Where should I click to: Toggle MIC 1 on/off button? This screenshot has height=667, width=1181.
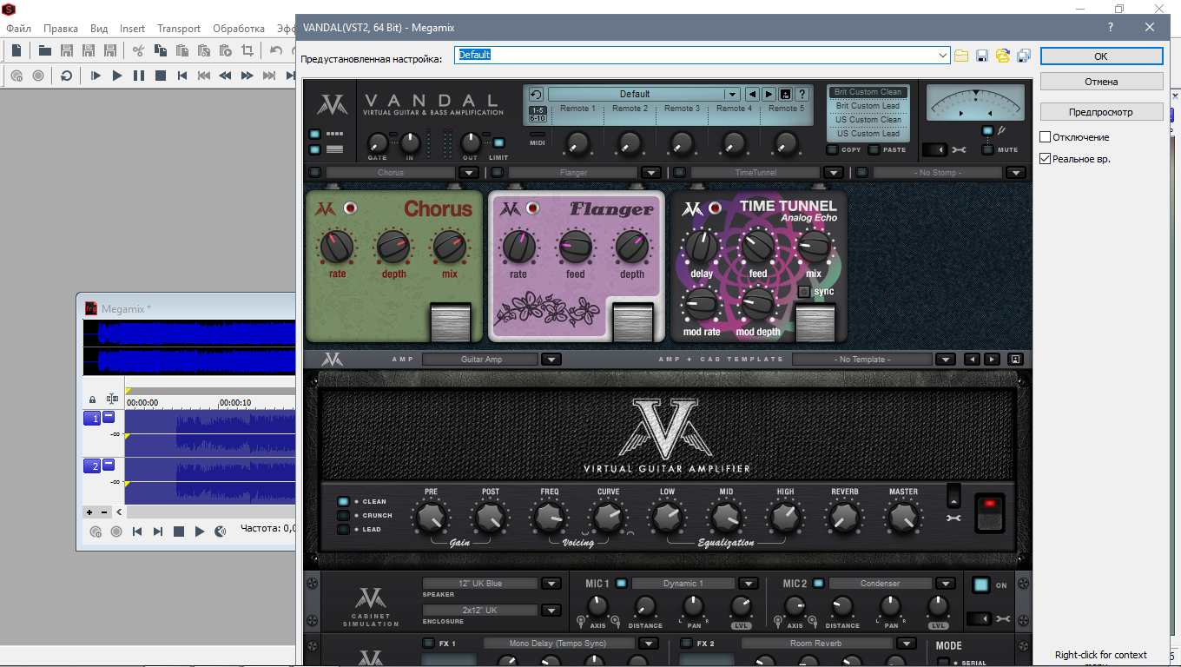(x=621, y=584)
